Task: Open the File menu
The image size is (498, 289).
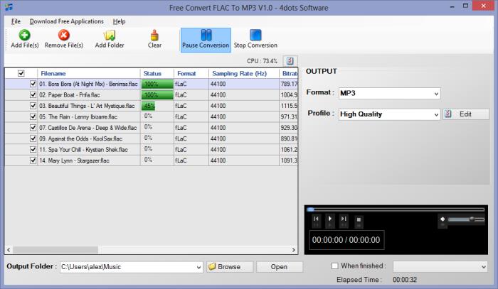Action: [16, 21]
